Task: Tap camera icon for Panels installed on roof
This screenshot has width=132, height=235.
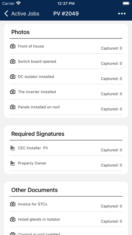Action: point(13,107)
